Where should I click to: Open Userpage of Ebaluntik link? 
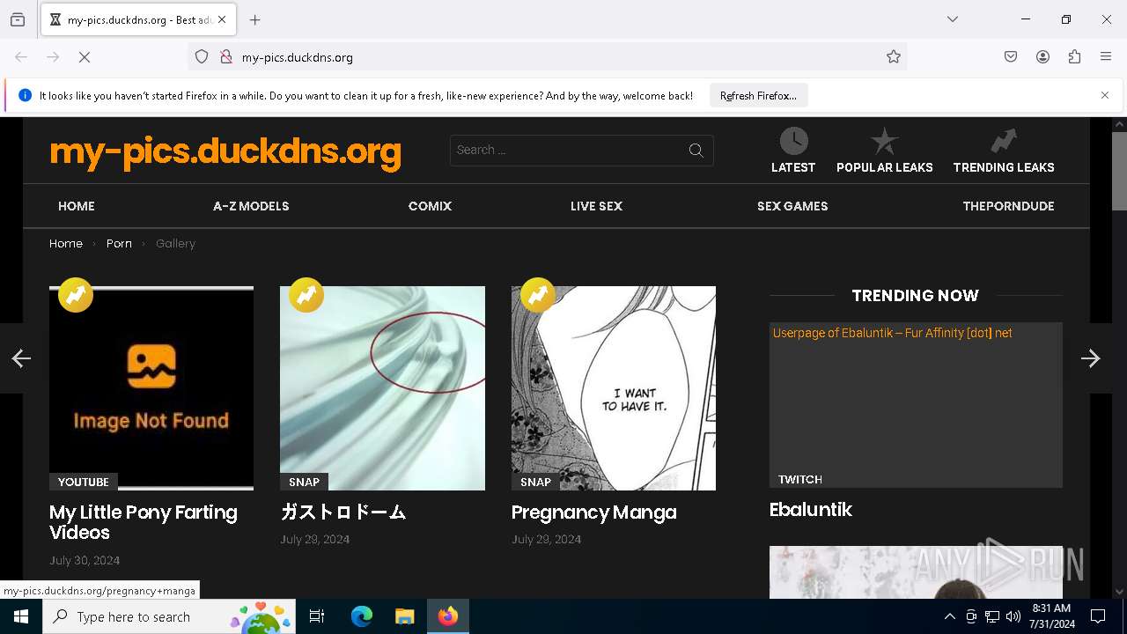(x=892, y=333)
